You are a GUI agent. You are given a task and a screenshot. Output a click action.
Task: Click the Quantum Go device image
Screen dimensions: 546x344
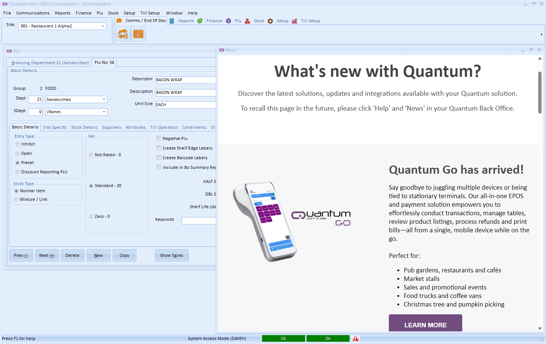pyautogui.click(x=265, y=222)
